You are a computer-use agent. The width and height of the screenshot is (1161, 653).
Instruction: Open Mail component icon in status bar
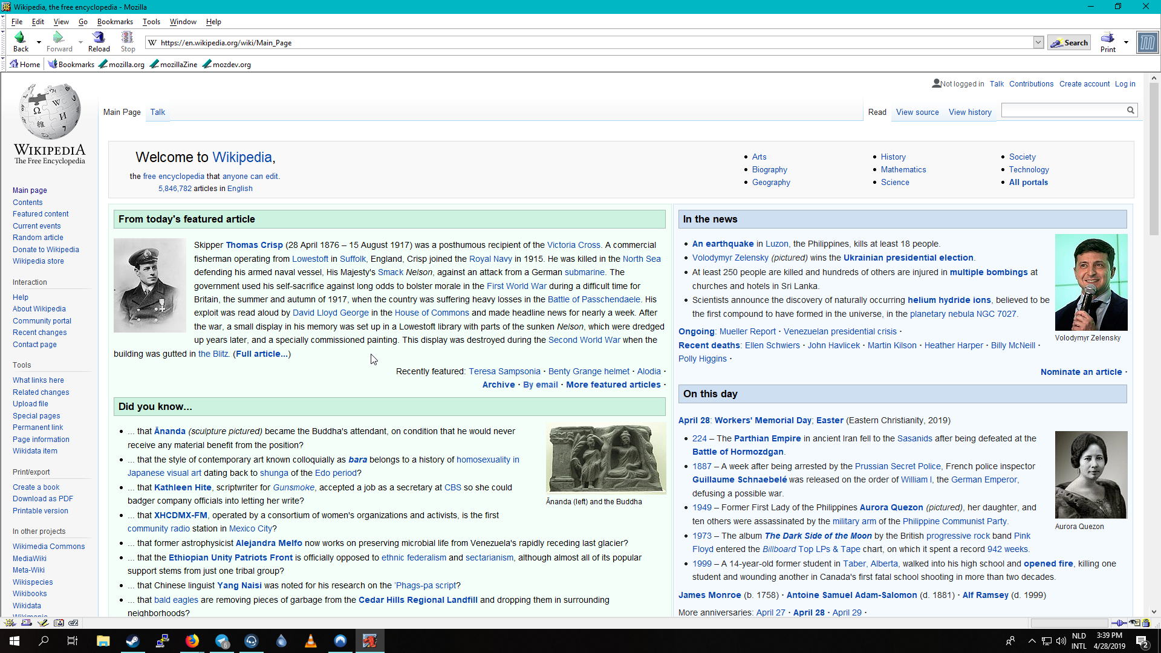pos(27,623)
